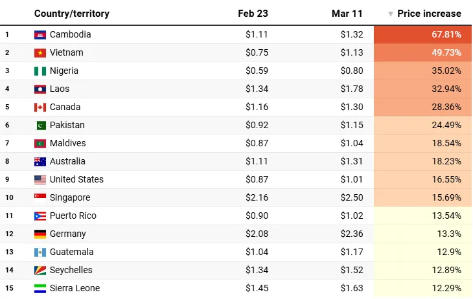This screenshot has height=299, width=473.
Task: Click the Cambodia flag icon
Action: tap(40, 35)
